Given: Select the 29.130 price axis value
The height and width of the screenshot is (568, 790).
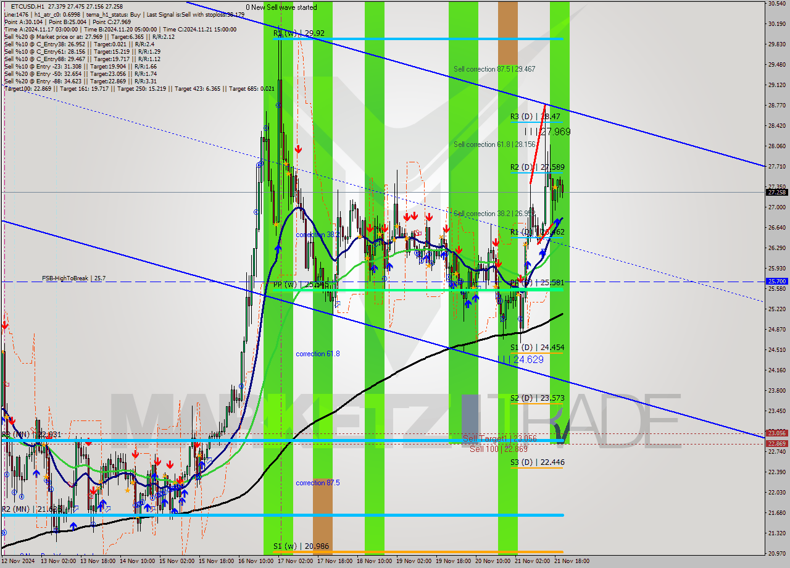Looking at the screenshot, I should (x=776, y=85).
